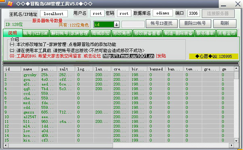Click the ◆心愿◆QQ:126995 yellow label
The height and width of the screenshot is (150, 243).
click(x=213, y=56)
